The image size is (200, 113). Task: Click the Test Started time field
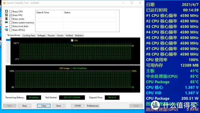pyautogui.click(x=72, y=97)
